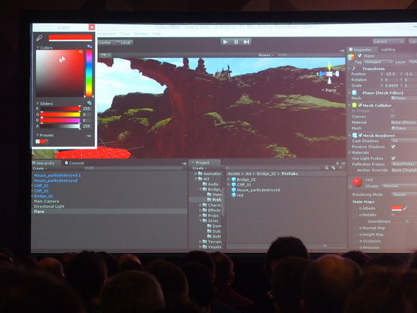Click the Albedo red color swatch
This screenshot has width=417, height=313.
click(396, 209)
